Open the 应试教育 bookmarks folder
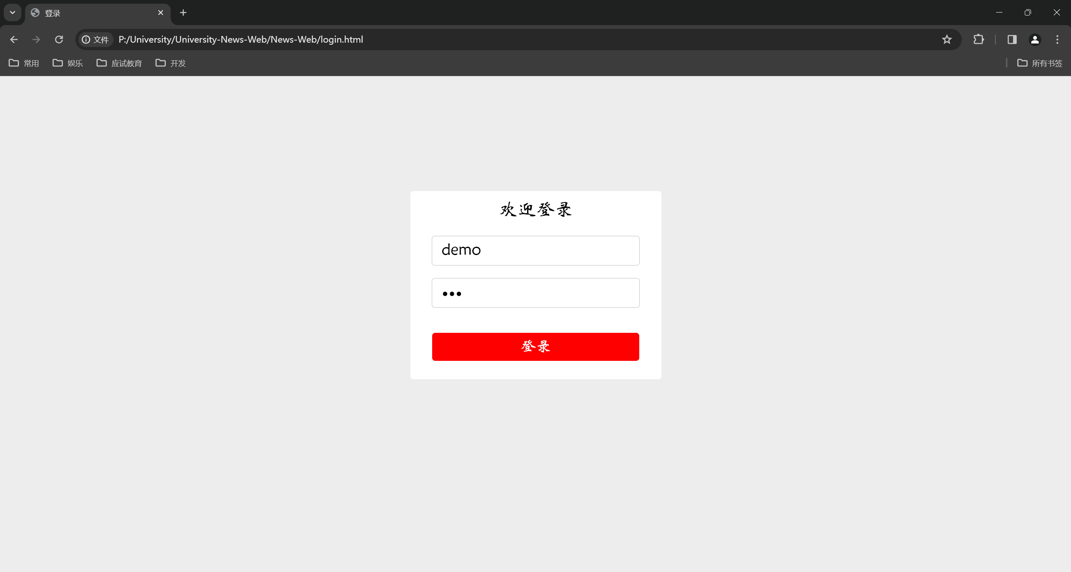Screen dimensions: 1071x572 [x=119, y=63]
